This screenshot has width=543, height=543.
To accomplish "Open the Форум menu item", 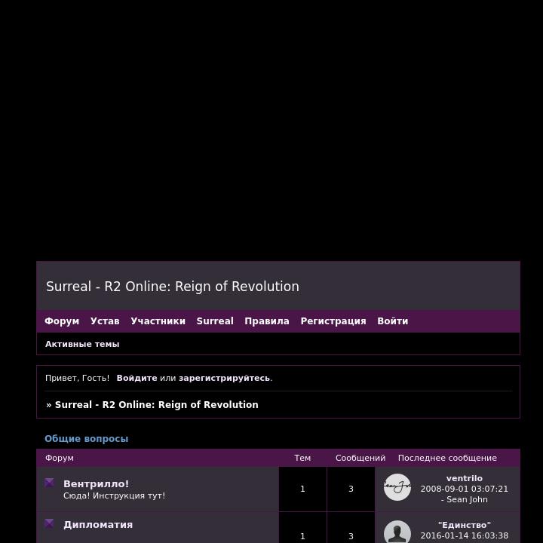I will (x=62, y=321).
